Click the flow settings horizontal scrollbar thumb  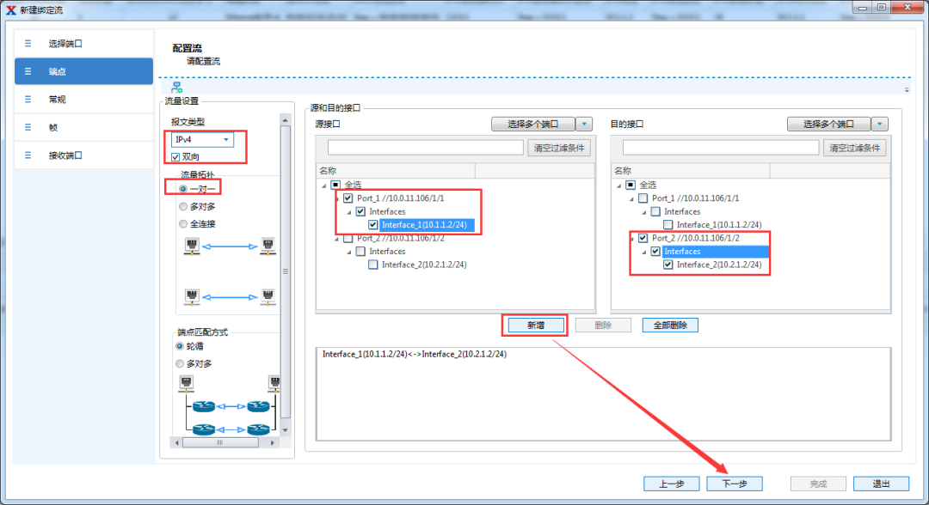point(220,442)
